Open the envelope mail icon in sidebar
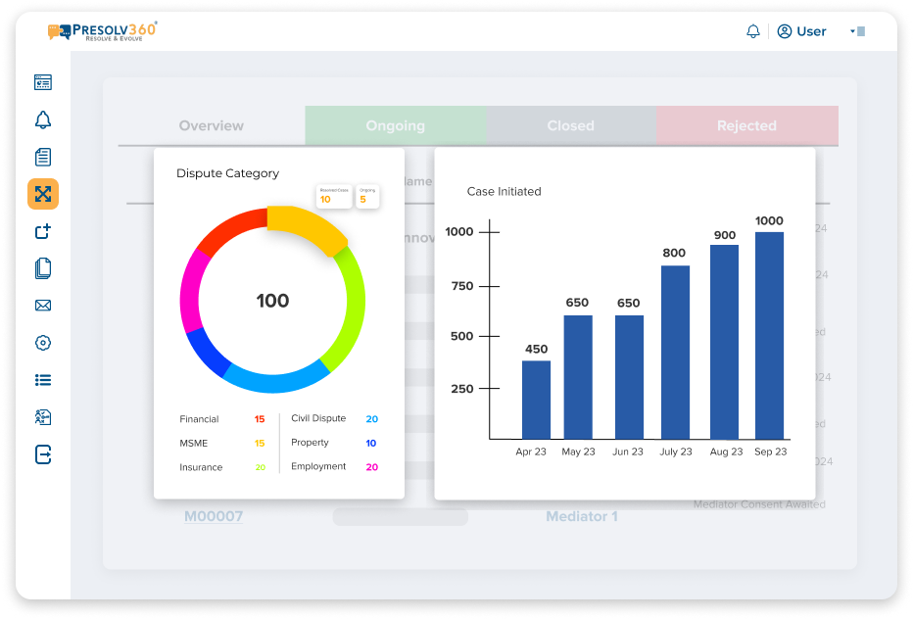The image size is (913, 619). click(43, 306)
